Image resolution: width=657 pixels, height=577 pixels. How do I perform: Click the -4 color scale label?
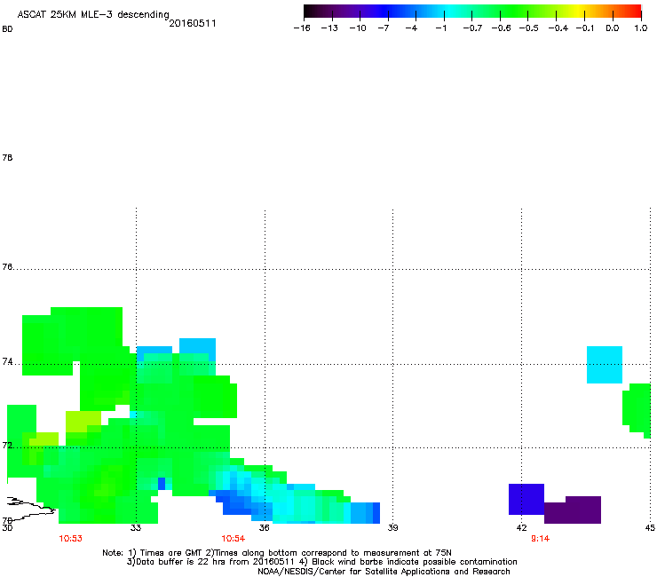[411, 28]
